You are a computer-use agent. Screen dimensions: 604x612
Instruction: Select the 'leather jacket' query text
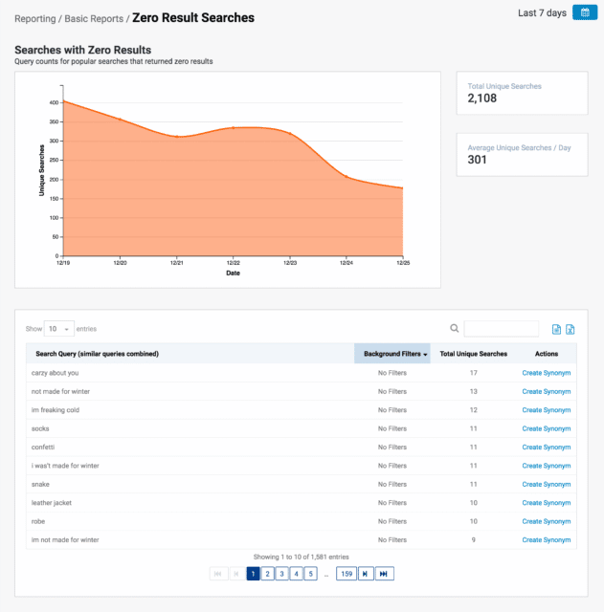tap(52, 503)
